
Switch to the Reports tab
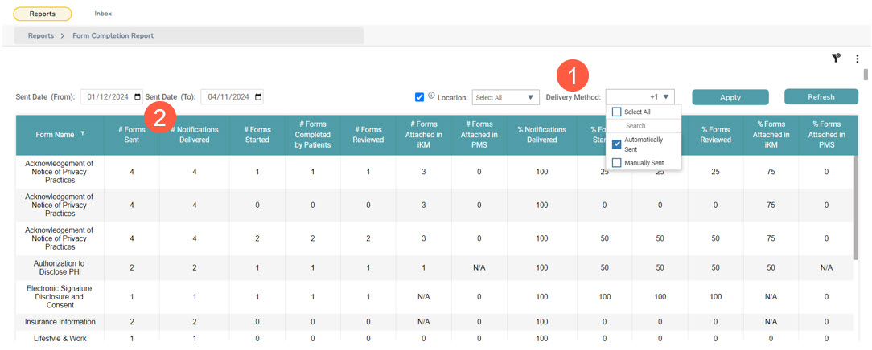(43, 14)
